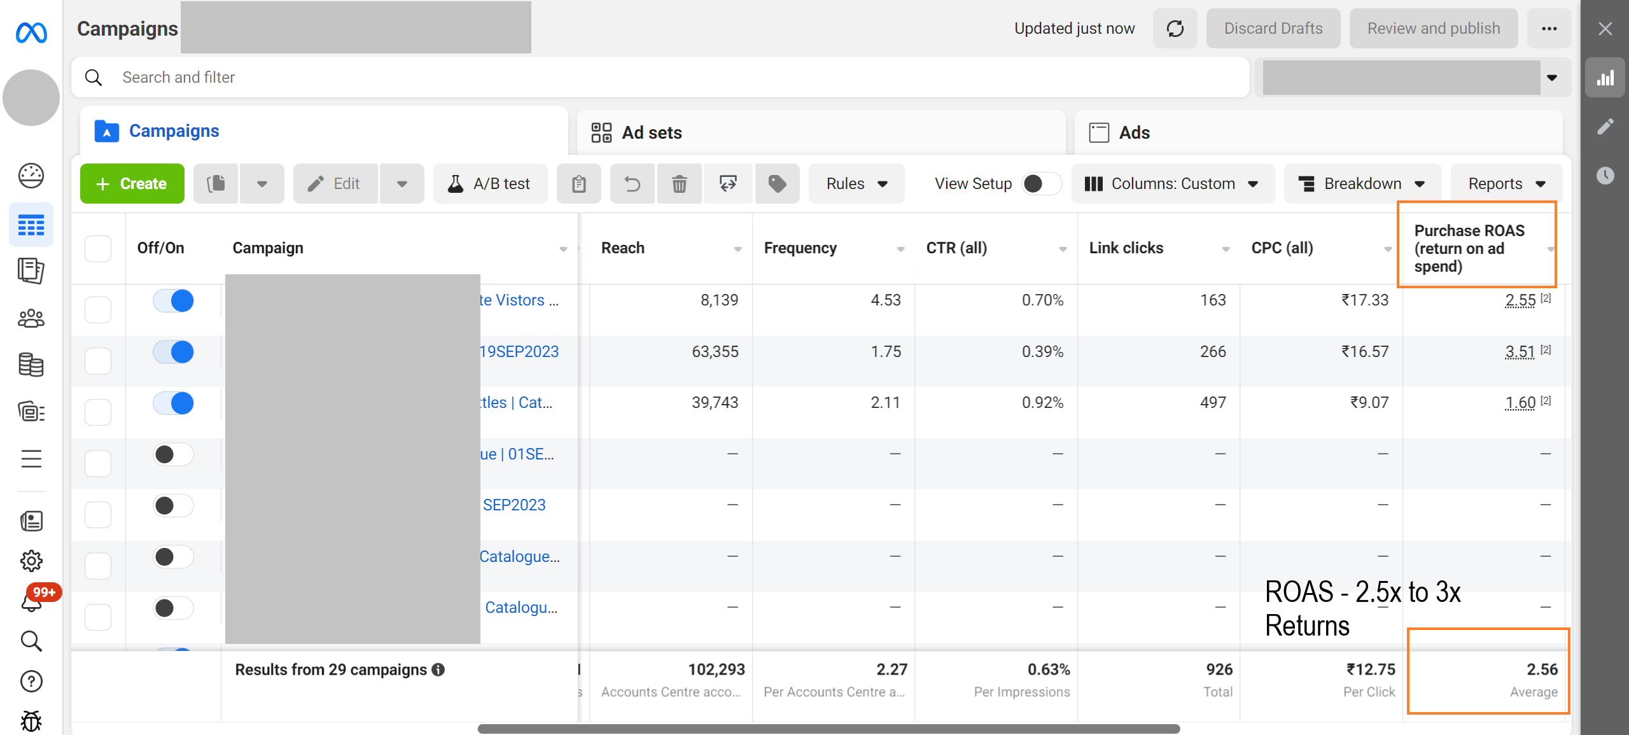Open the Audiences sidebar icon

31,318
